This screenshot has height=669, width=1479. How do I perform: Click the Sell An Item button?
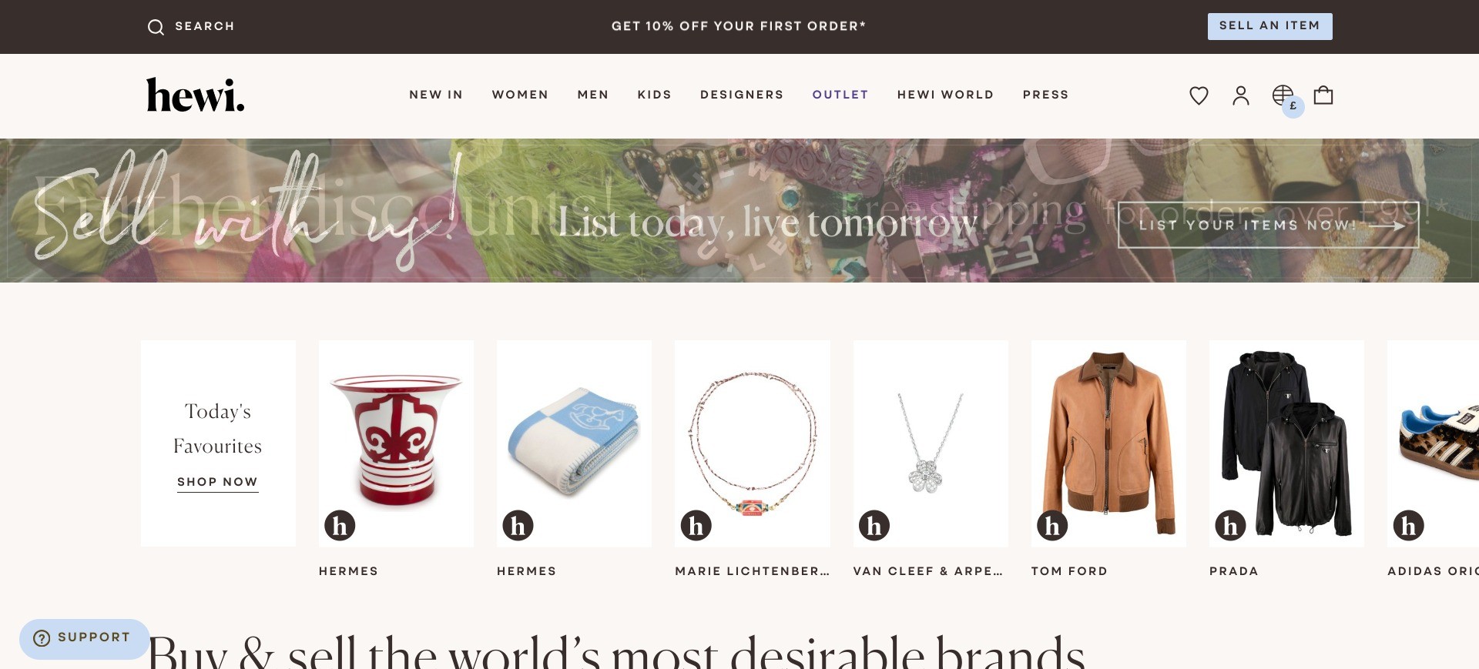pyautogui.click(x=1269, y=26)
